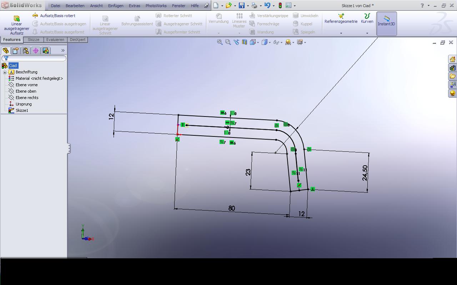Open ConfigurationManager tab icon
457x285 pixels.
point(26,51)
